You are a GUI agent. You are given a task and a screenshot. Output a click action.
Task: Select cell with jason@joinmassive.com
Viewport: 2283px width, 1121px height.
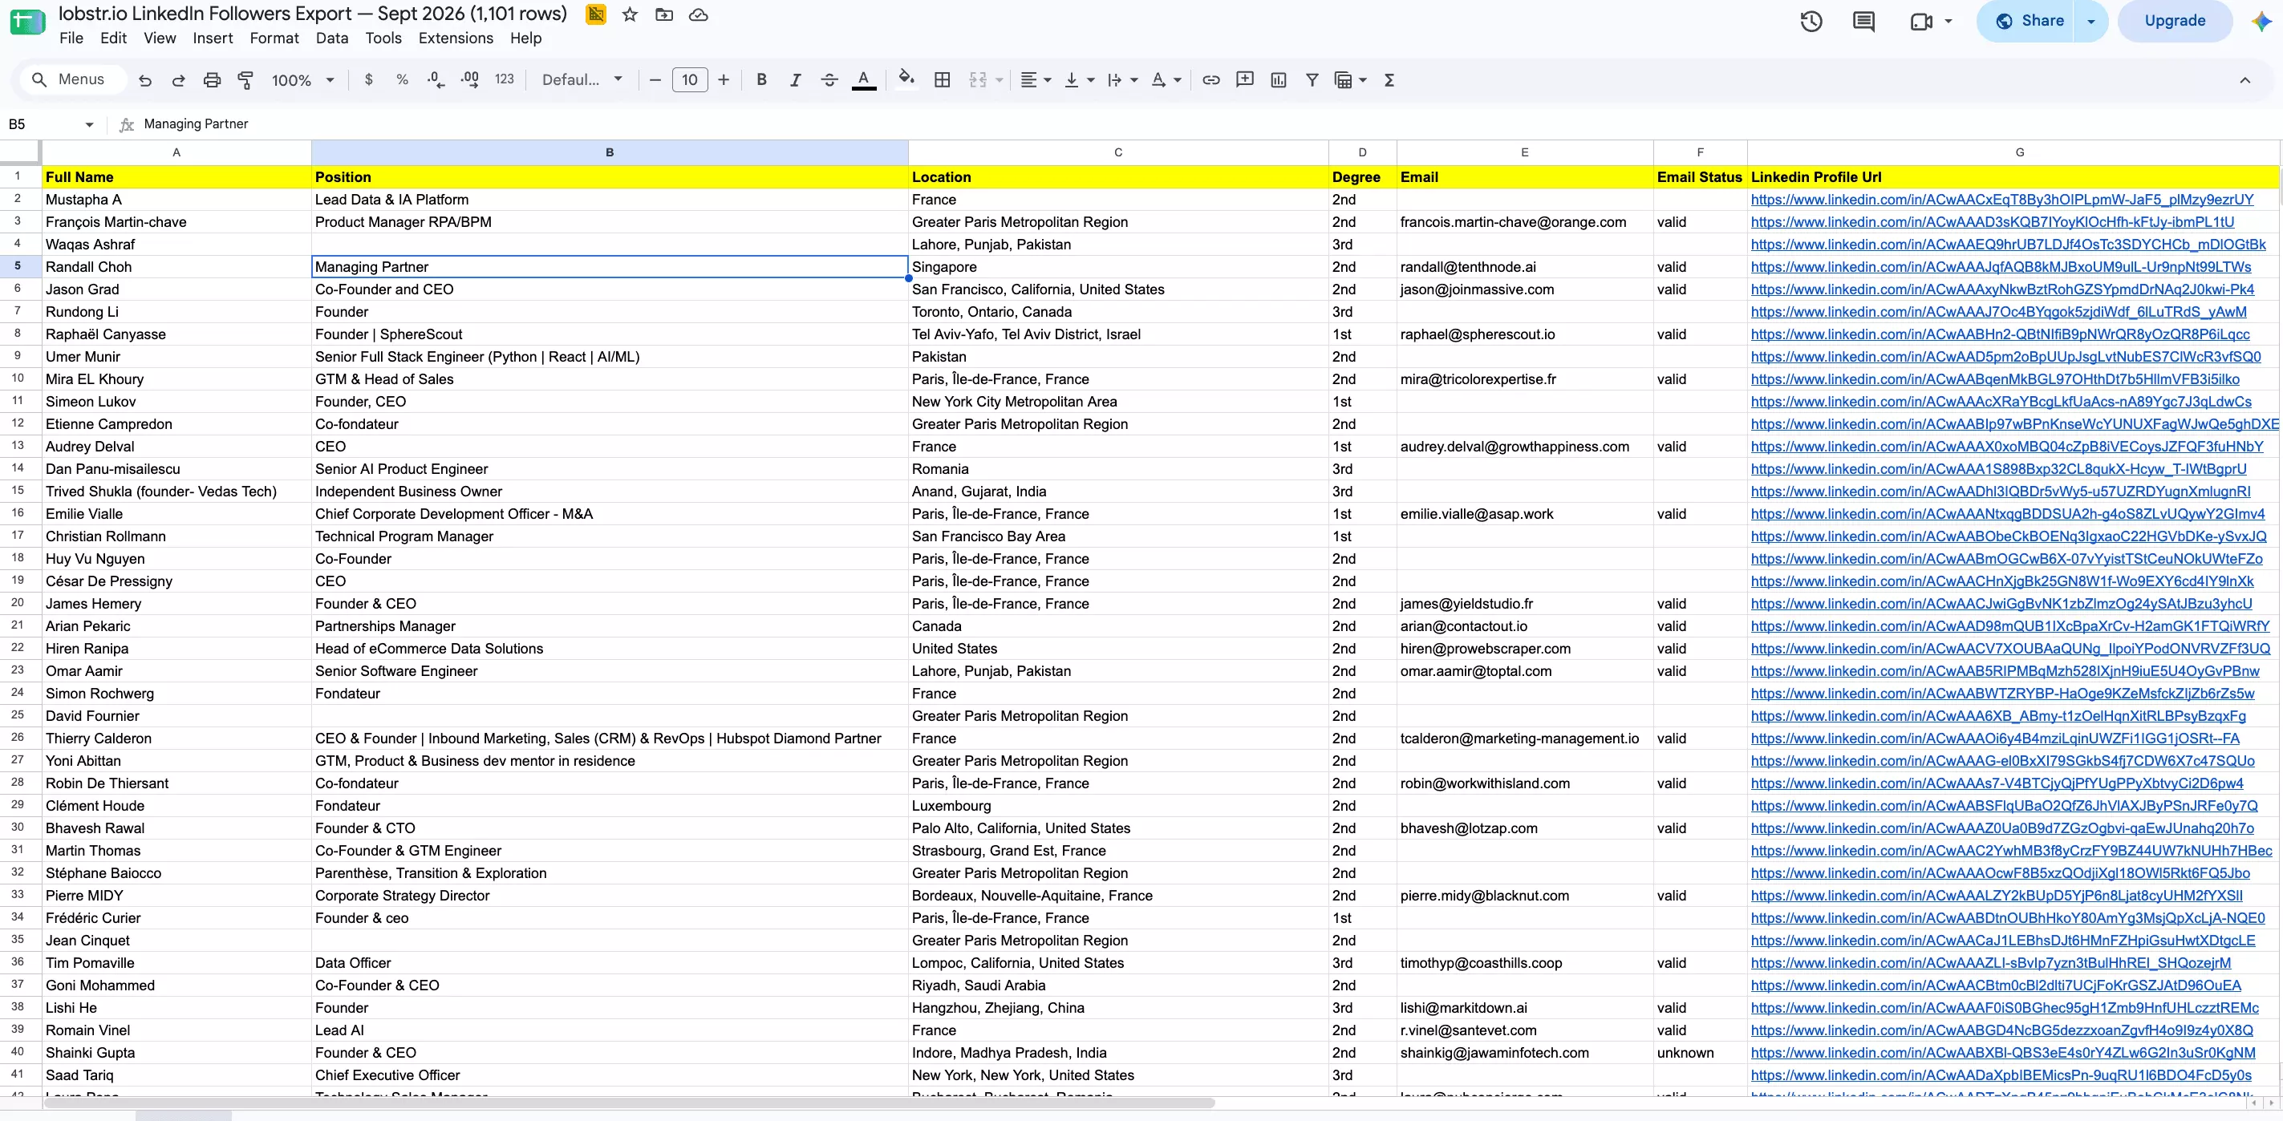point(1524,289)
